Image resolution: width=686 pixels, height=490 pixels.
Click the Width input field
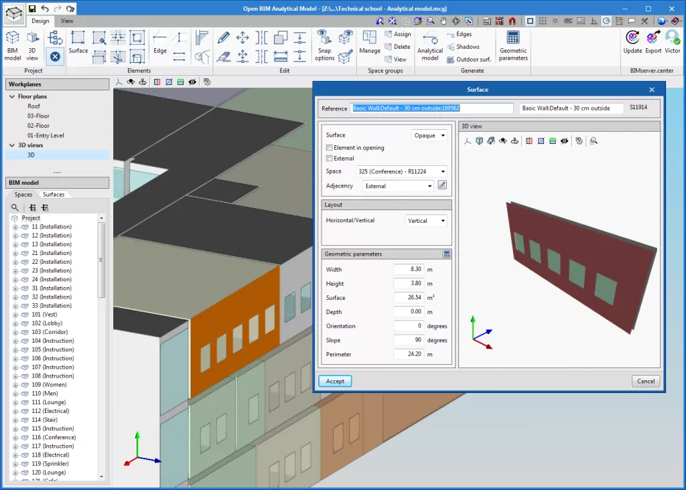[x=409, y=269]
